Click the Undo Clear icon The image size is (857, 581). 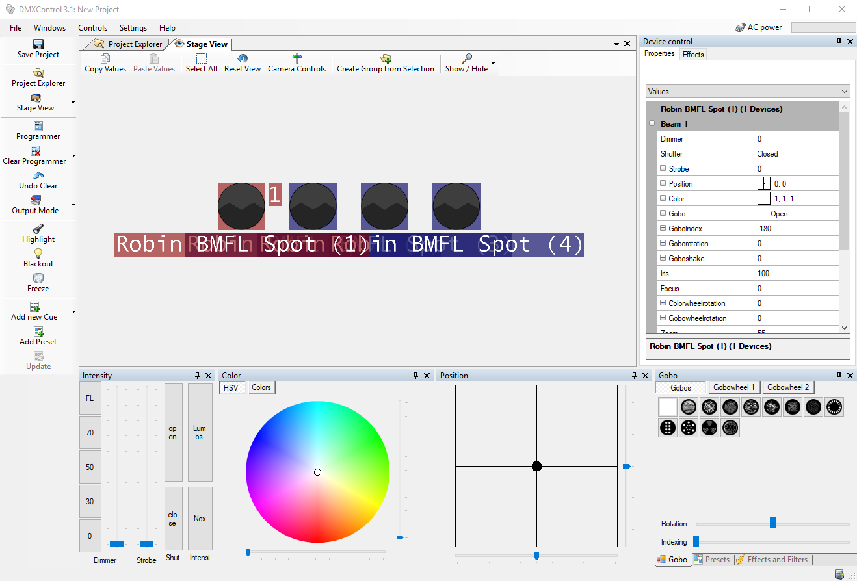pos(38,175)
